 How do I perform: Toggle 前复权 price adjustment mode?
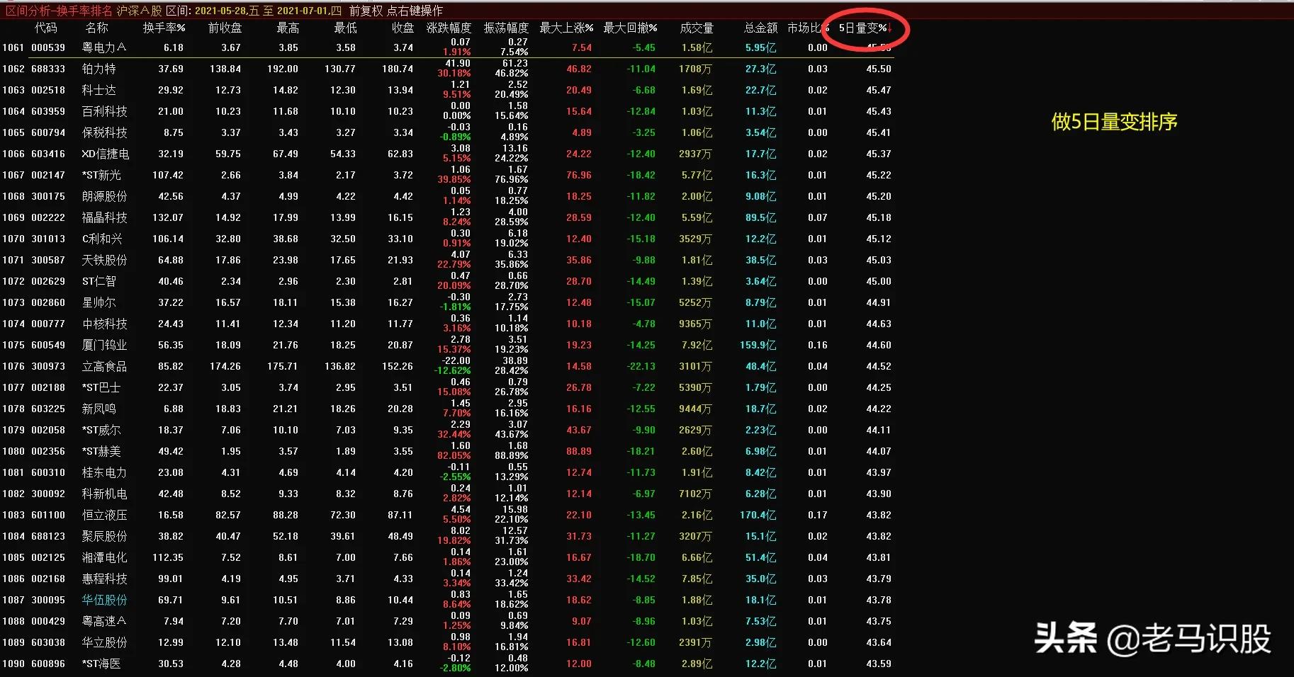tap(366, 11)
